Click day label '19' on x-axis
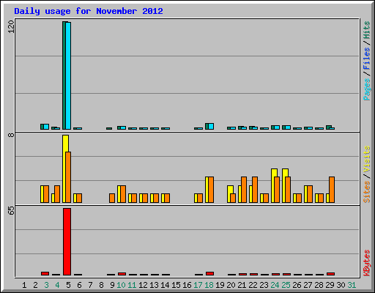This screenshot has height=293, width=375. point(220,285)
